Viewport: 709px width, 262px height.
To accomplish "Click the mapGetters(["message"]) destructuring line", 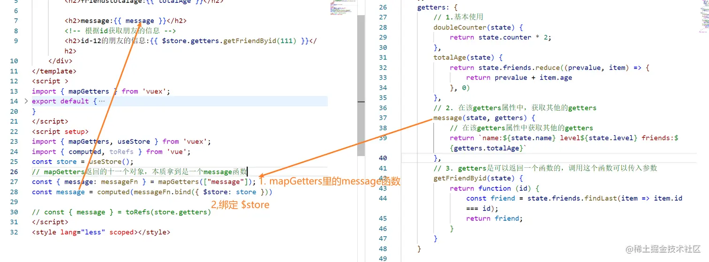I will click(144, 182).
